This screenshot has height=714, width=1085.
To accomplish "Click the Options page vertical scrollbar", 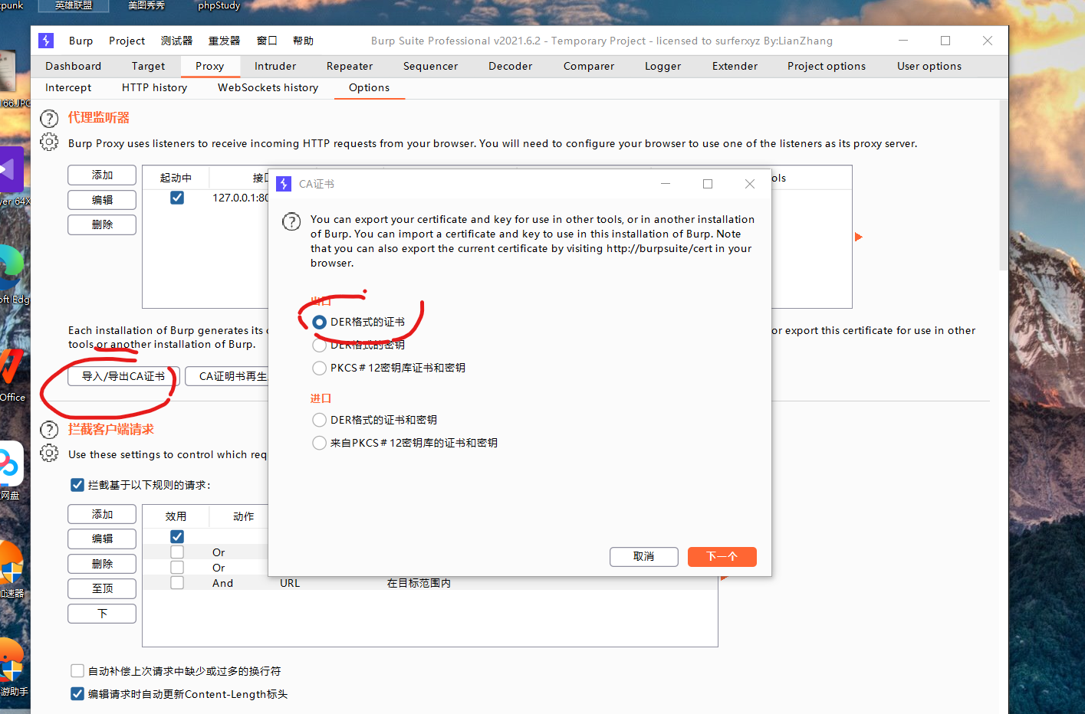I will click(1004, 185).
